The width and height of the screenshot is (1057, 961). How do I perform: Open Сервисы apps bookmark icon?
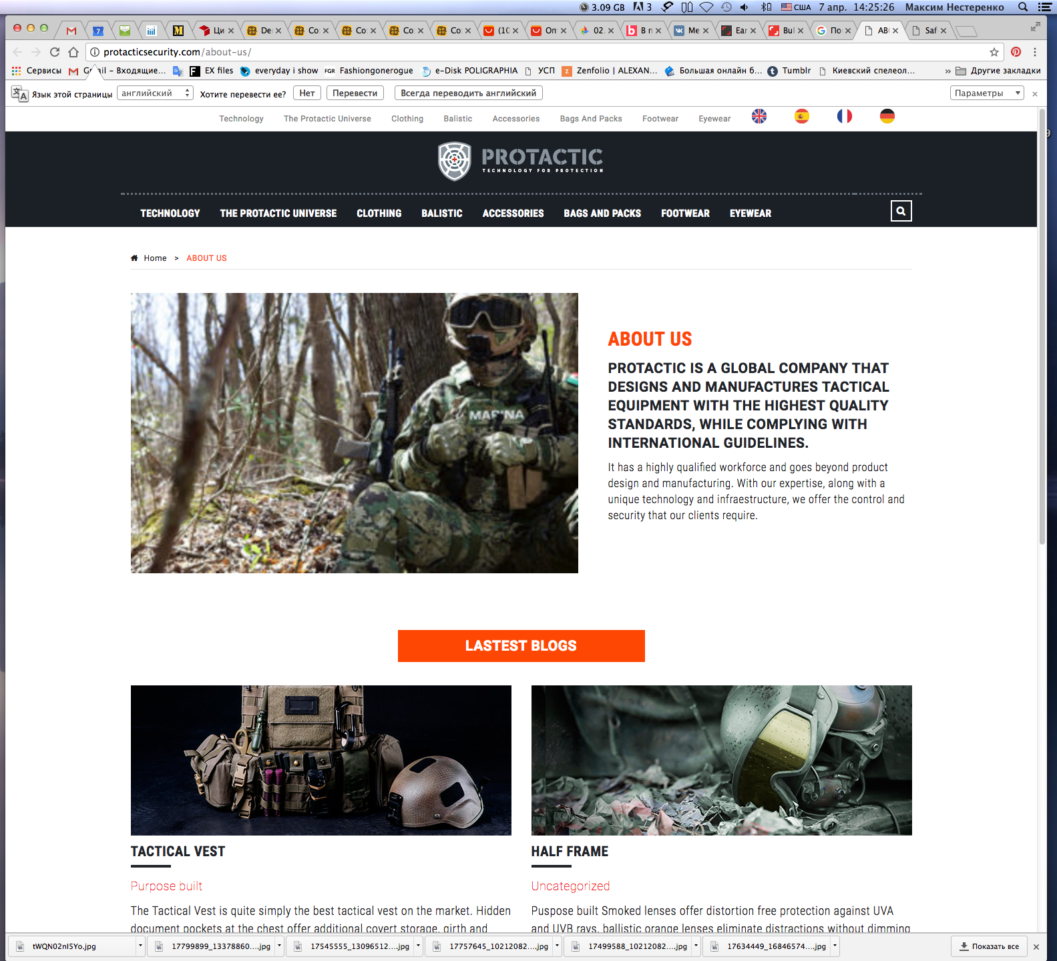(x=17, y=71)
